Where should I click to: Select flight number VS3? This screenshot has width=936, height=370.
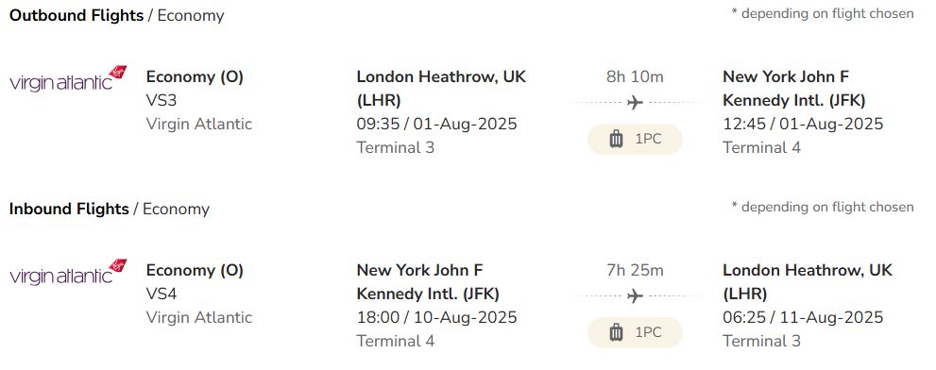[x=162, y=100]
